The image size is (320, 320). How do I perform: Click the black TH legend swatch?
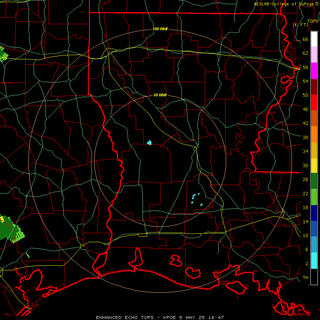tap(314, 277)
